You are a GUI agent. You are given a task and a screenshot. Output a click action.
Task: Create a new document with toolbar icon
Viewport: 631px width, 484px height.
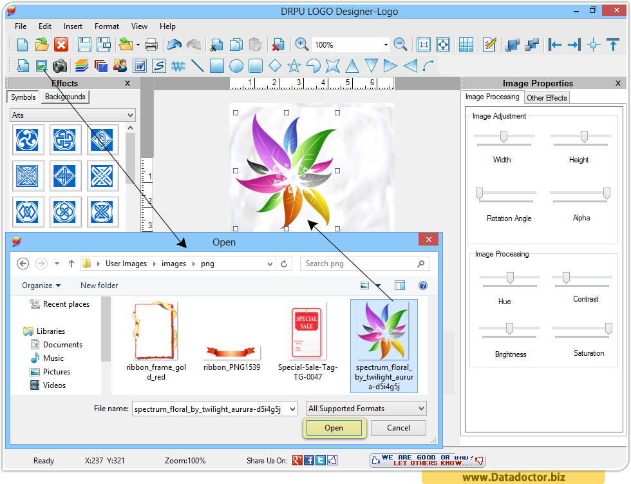point(23,44)
